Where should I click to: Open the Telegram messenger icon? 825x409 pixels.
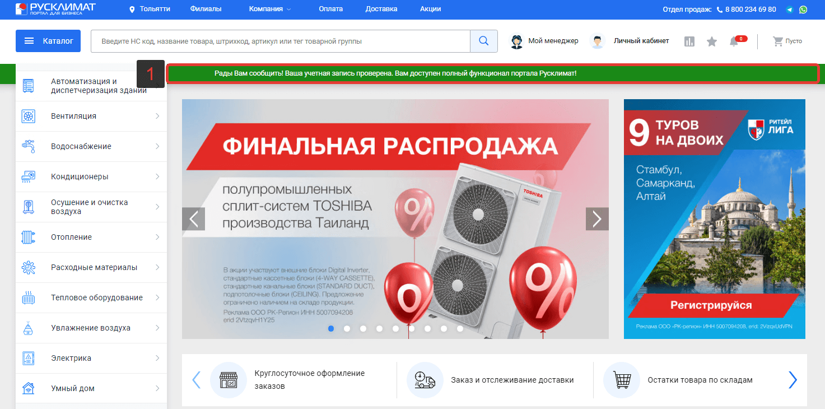790,10
